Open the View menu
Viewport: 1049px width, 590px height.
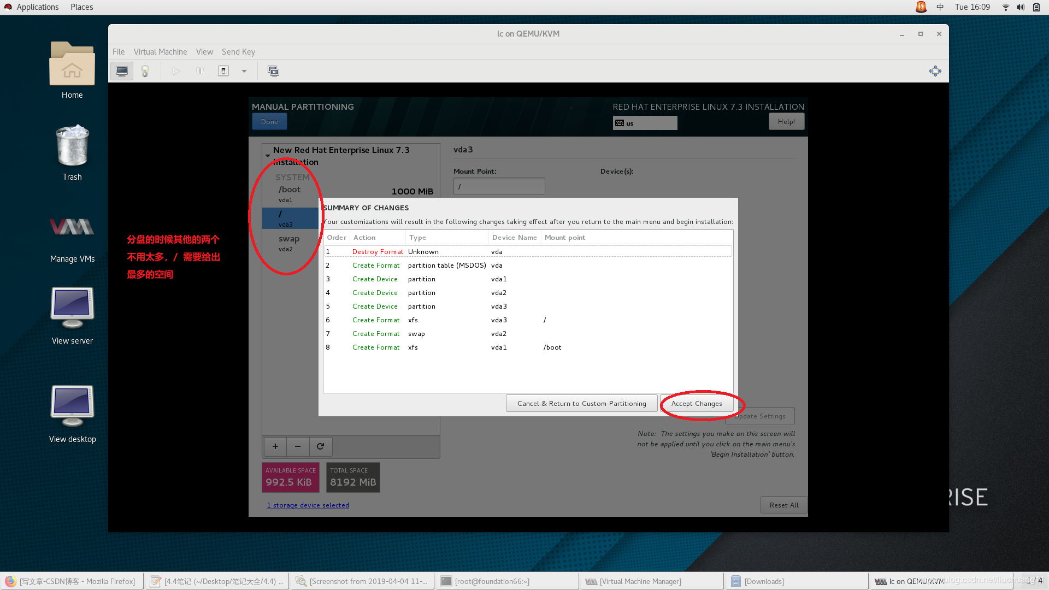click(204, 52)
